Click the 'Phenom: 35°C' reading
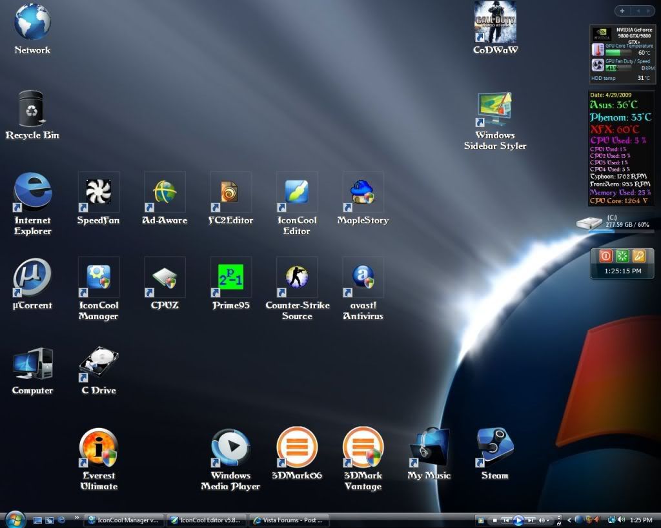 (x=620, y=117)
